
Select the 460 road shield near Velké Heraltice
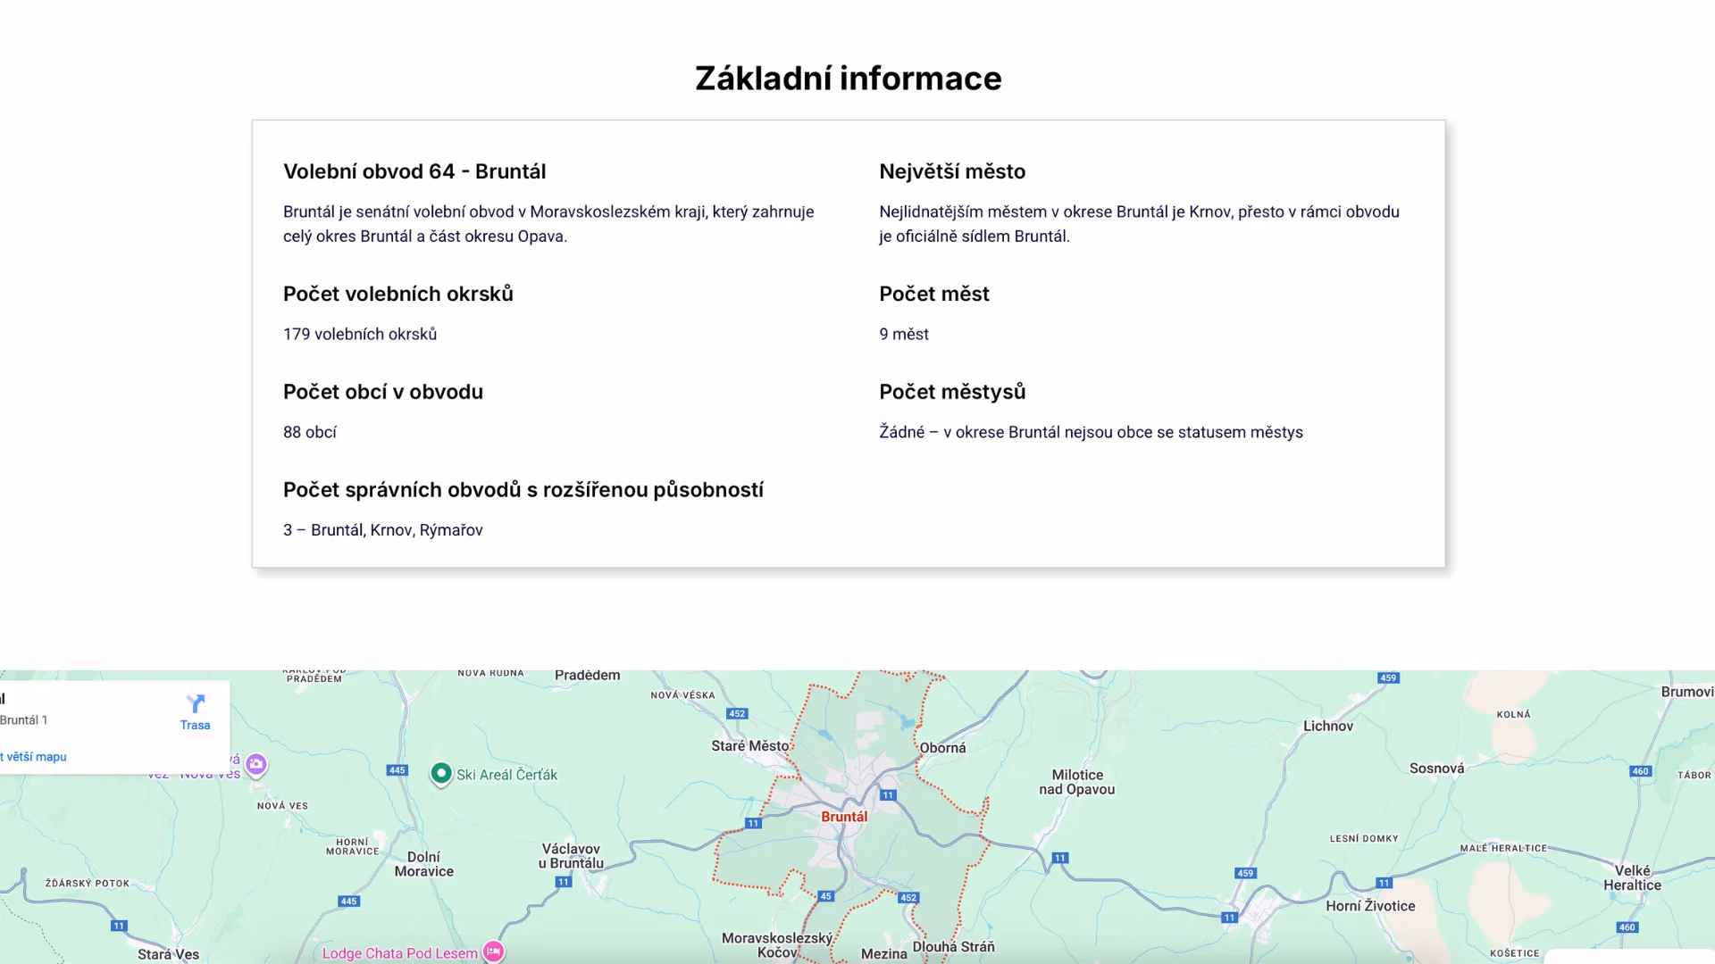pos(1629,926)
